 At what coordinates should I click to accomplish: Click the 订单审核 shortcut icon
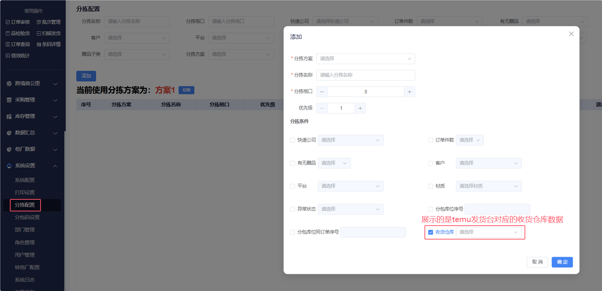pos(8,22)
